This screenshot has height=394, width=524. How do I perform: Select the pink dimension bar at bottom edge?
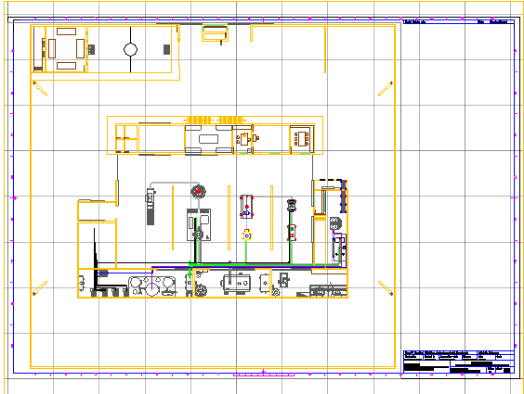[x=264, y=375]
